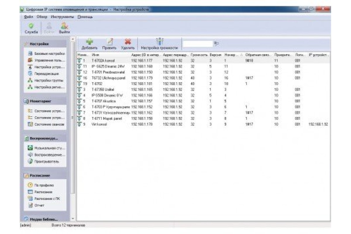This screenshot has width=351, height=234.
Task: Collapse the Расписание sidebar section
Action: 45,175
